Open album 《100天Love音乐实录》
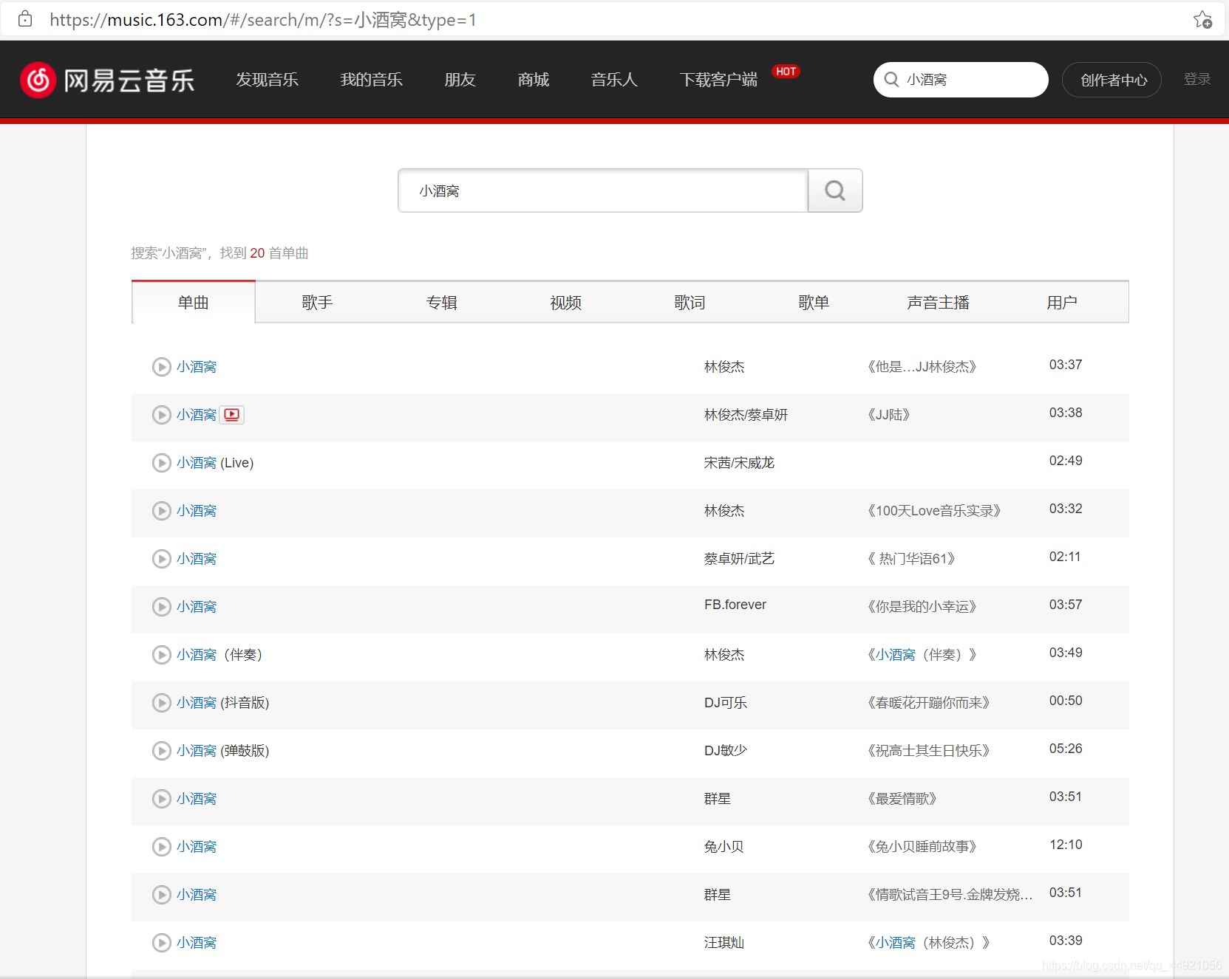 (934, 511)
